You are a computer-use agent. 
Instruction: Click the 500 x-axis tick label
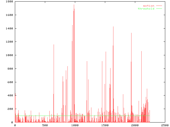[45, 125]
